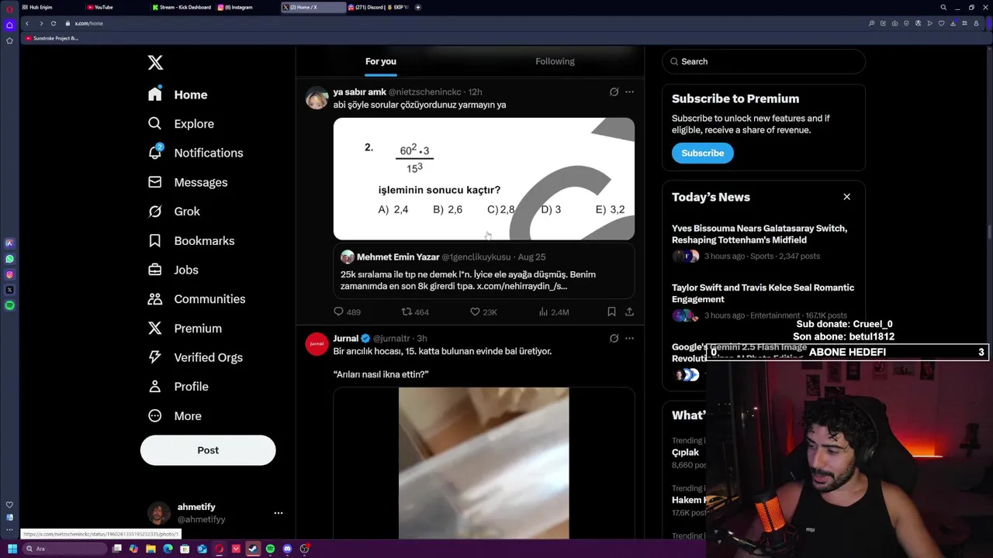
Task: Open the math question image
Action: coord(484,178)
